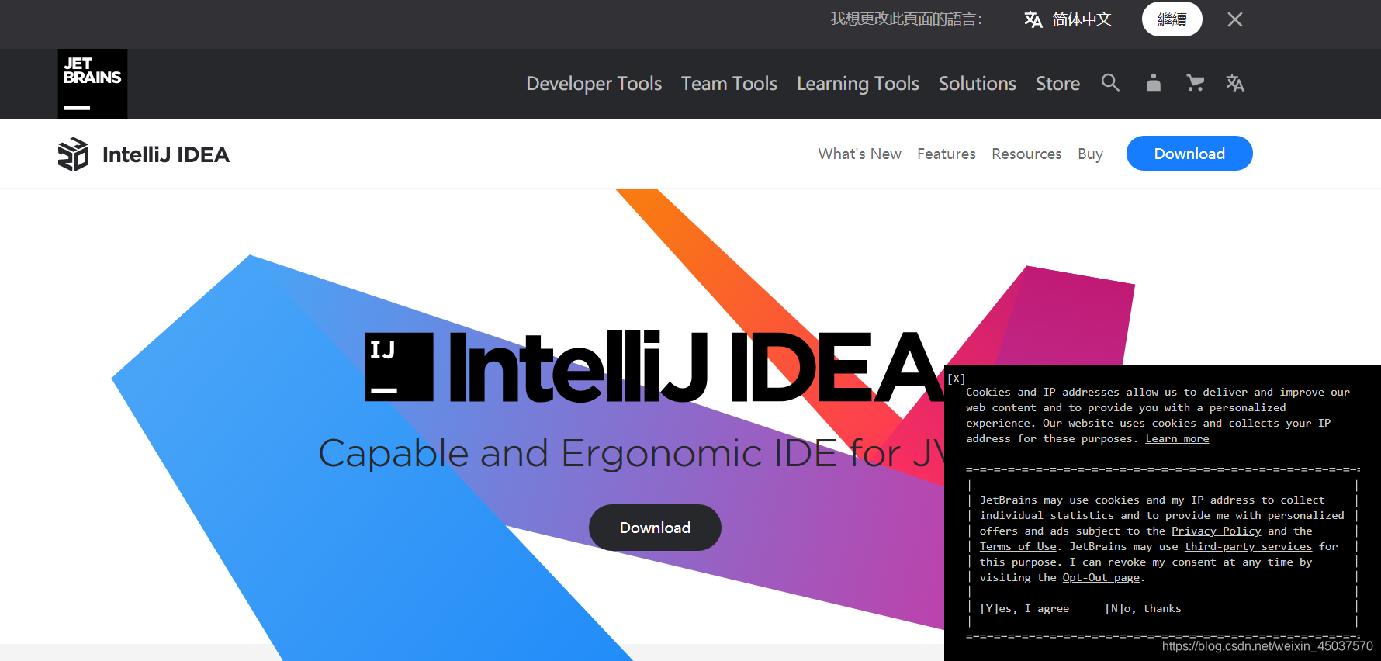1381x661 pixels.
Task: Open Features tab
Action: pos(947,154)
